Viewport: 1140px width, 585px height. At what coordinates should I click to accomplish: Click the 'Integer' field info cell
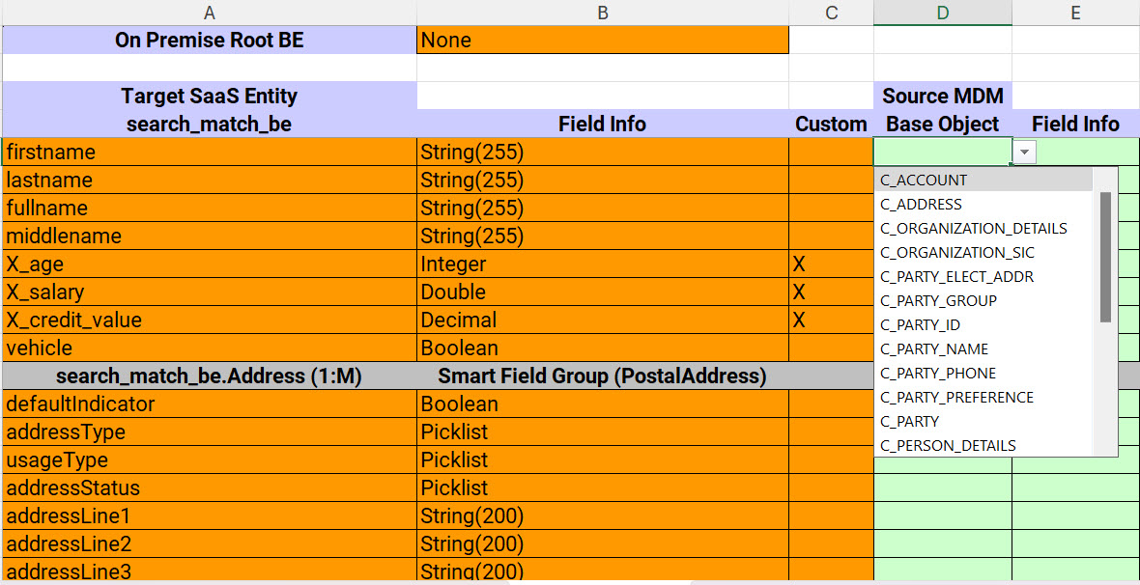[603, 264]
